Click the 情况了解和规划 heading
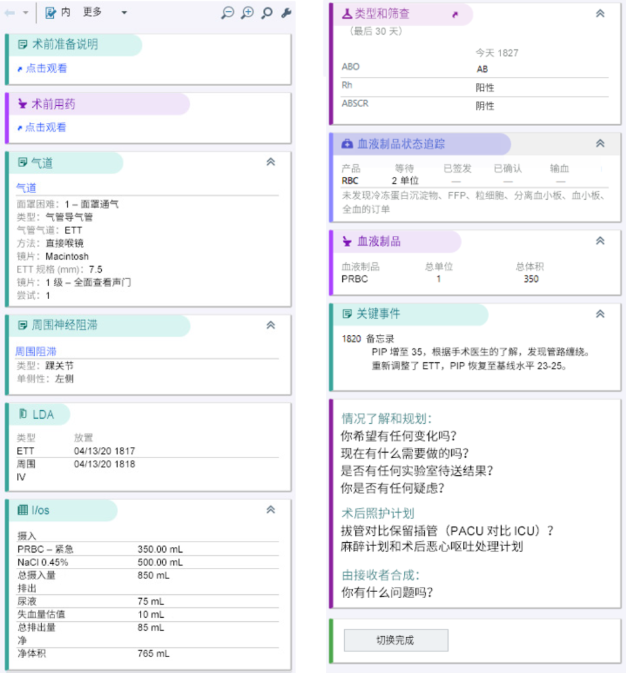 387,419
